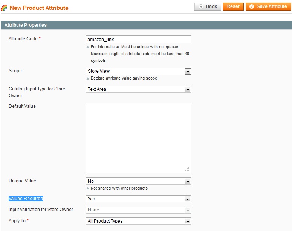Click the Save Attribute button

click(268, 6)
